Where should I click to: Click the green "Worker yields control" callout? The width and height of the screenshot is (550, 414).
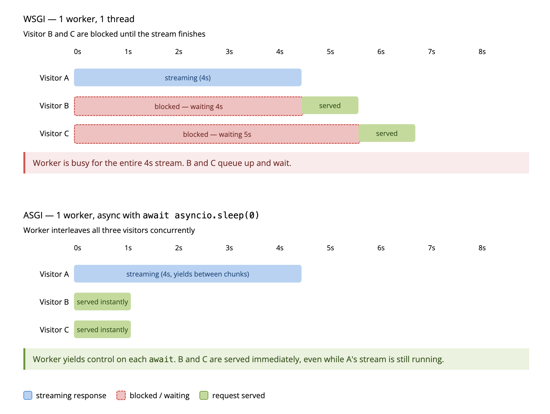click(x=276, y=359)
